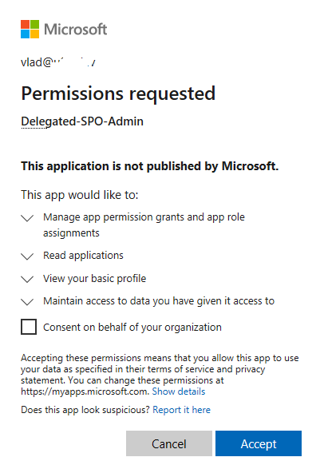Image resolution: width=320 pixels, height=465 pixels.
Task: Open the Delegated-SPO-Admin app name link
Action: 82,121
